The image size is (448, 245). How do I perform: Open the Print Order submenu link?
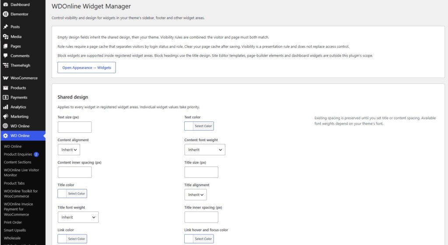point(13,222)
